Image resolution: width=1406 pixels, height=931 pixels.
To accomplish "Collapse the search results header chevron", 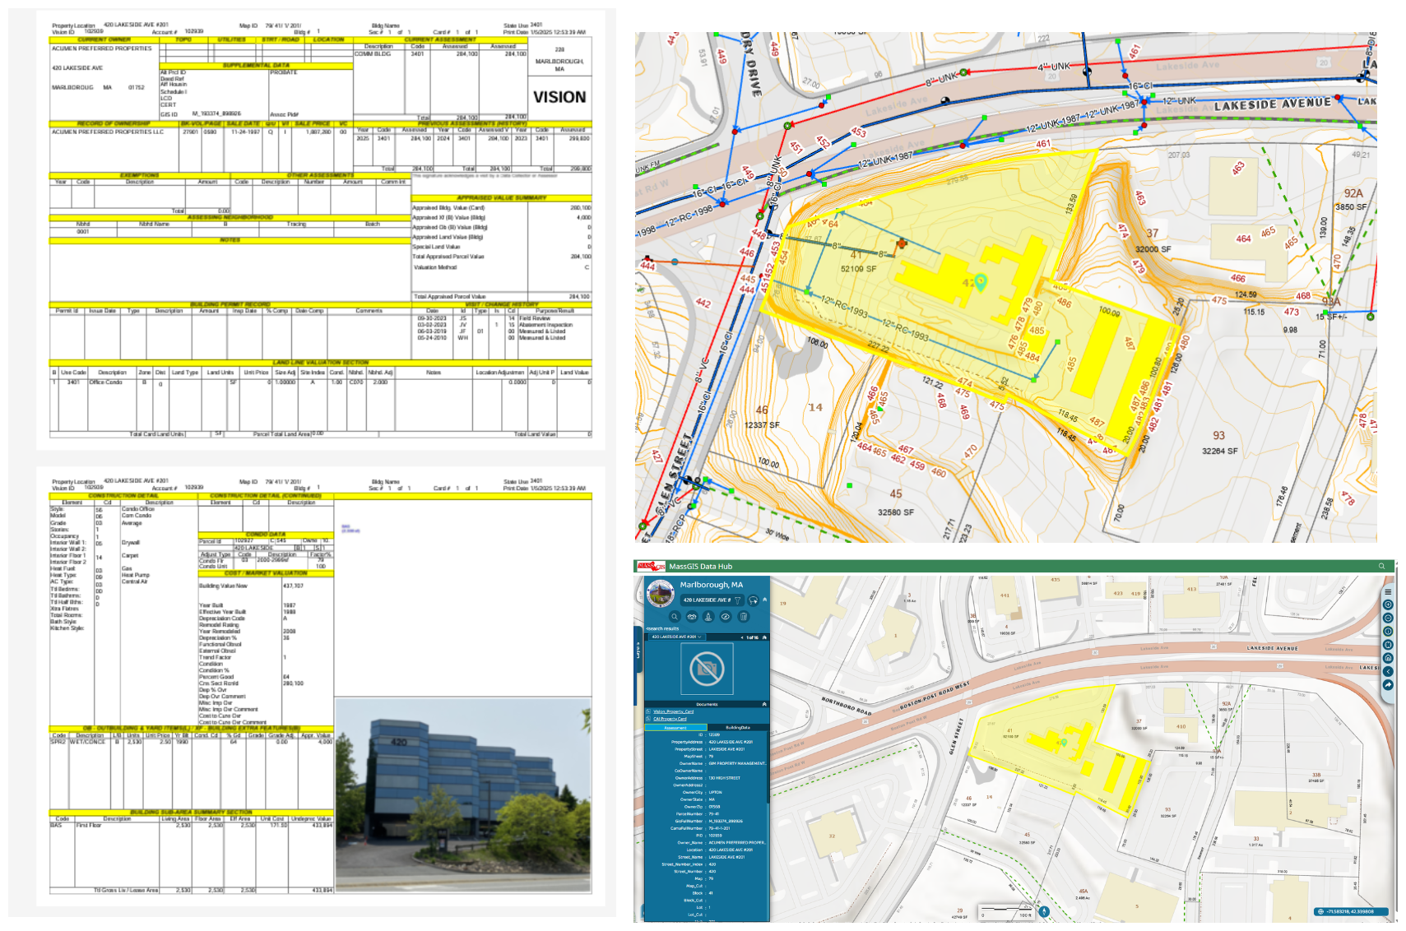I will pos(764,637).
